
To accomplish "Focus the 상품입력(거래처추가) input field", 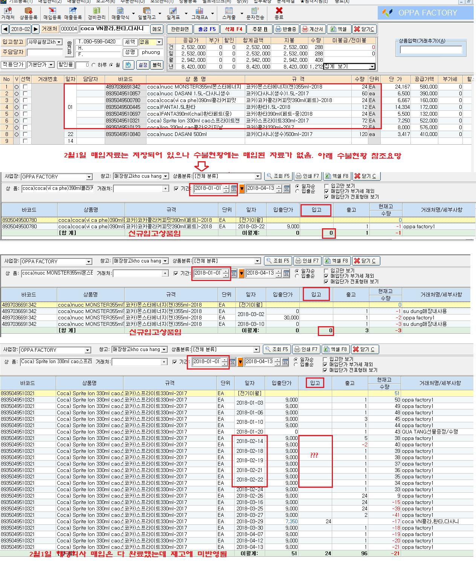I will tap(431, 50).
